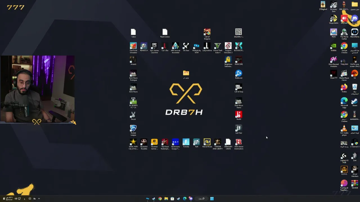360x202 pixels.
Task: Launch Logitech G HUB shortcut
Action: click(x=344, y=158)
